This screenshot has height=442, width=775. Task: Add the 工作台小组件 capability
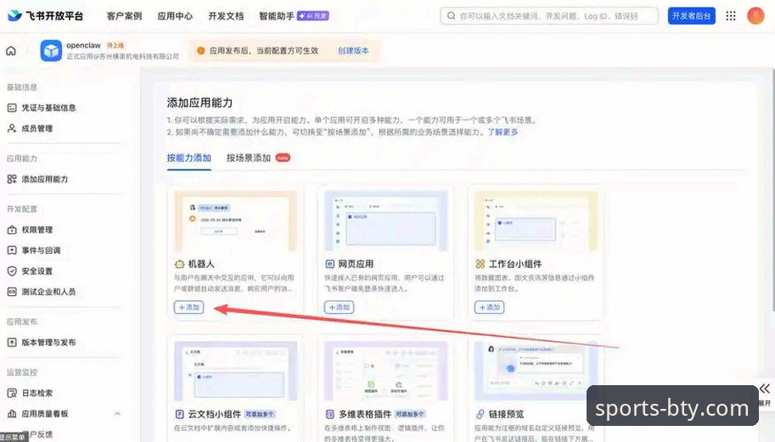point(489,307)
